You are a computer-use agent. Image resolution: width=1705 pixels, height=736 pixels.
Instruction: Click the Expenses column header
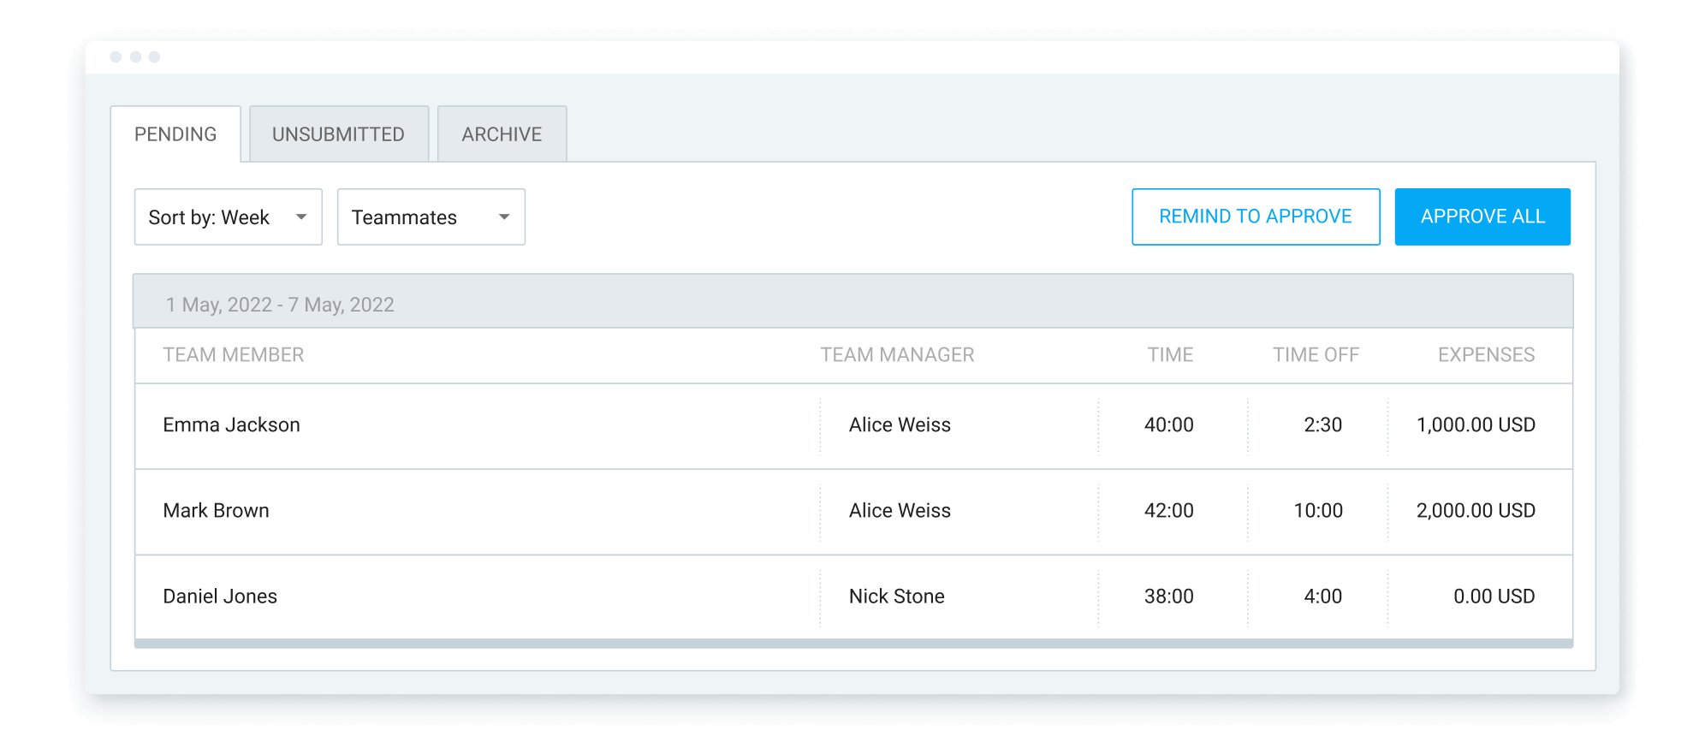point(1486,355)
